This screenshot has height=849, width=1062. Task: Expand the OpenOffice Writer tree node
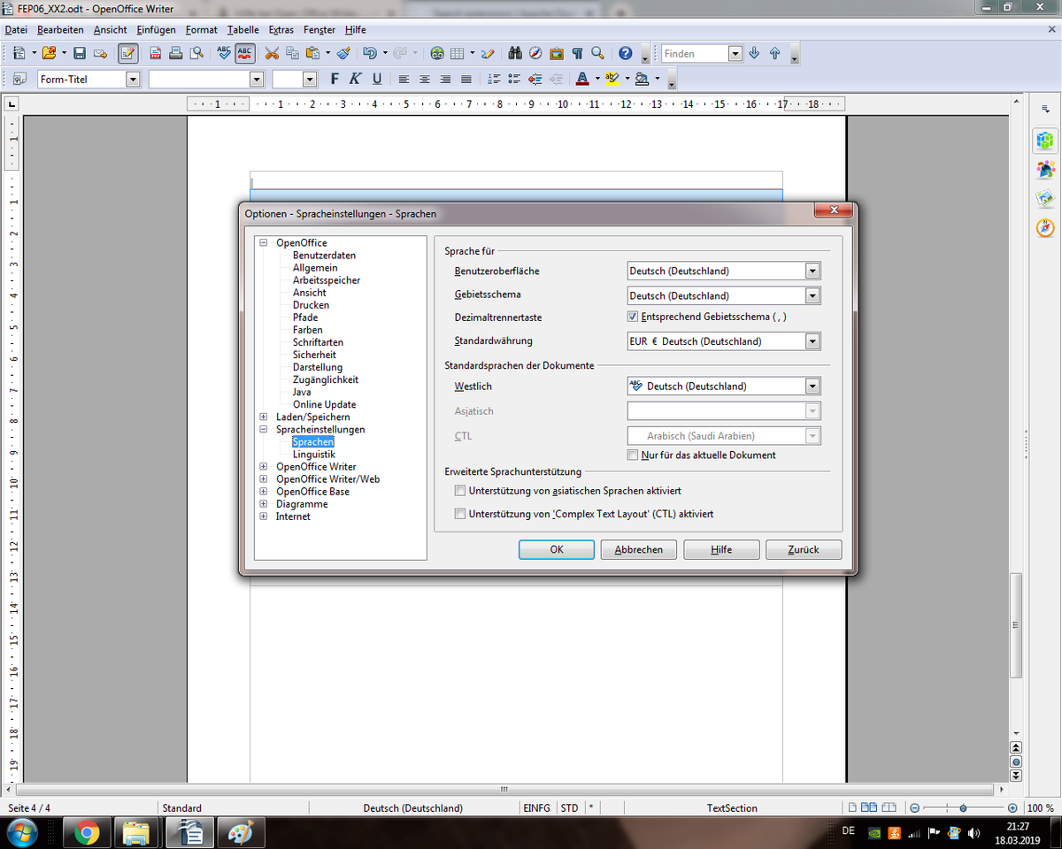point(264,466)
